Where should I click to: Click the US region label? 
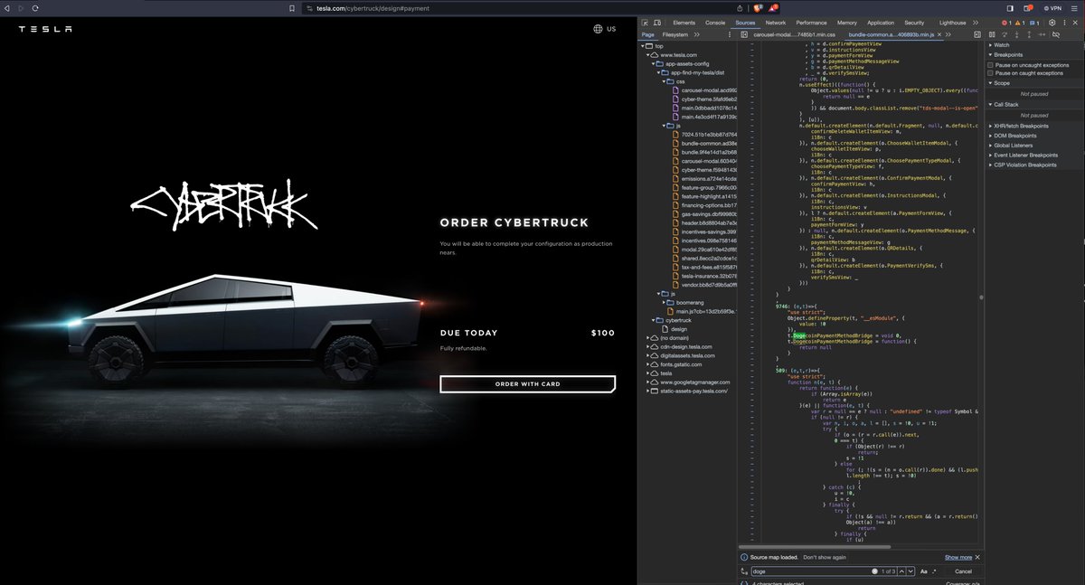[611, 29]
